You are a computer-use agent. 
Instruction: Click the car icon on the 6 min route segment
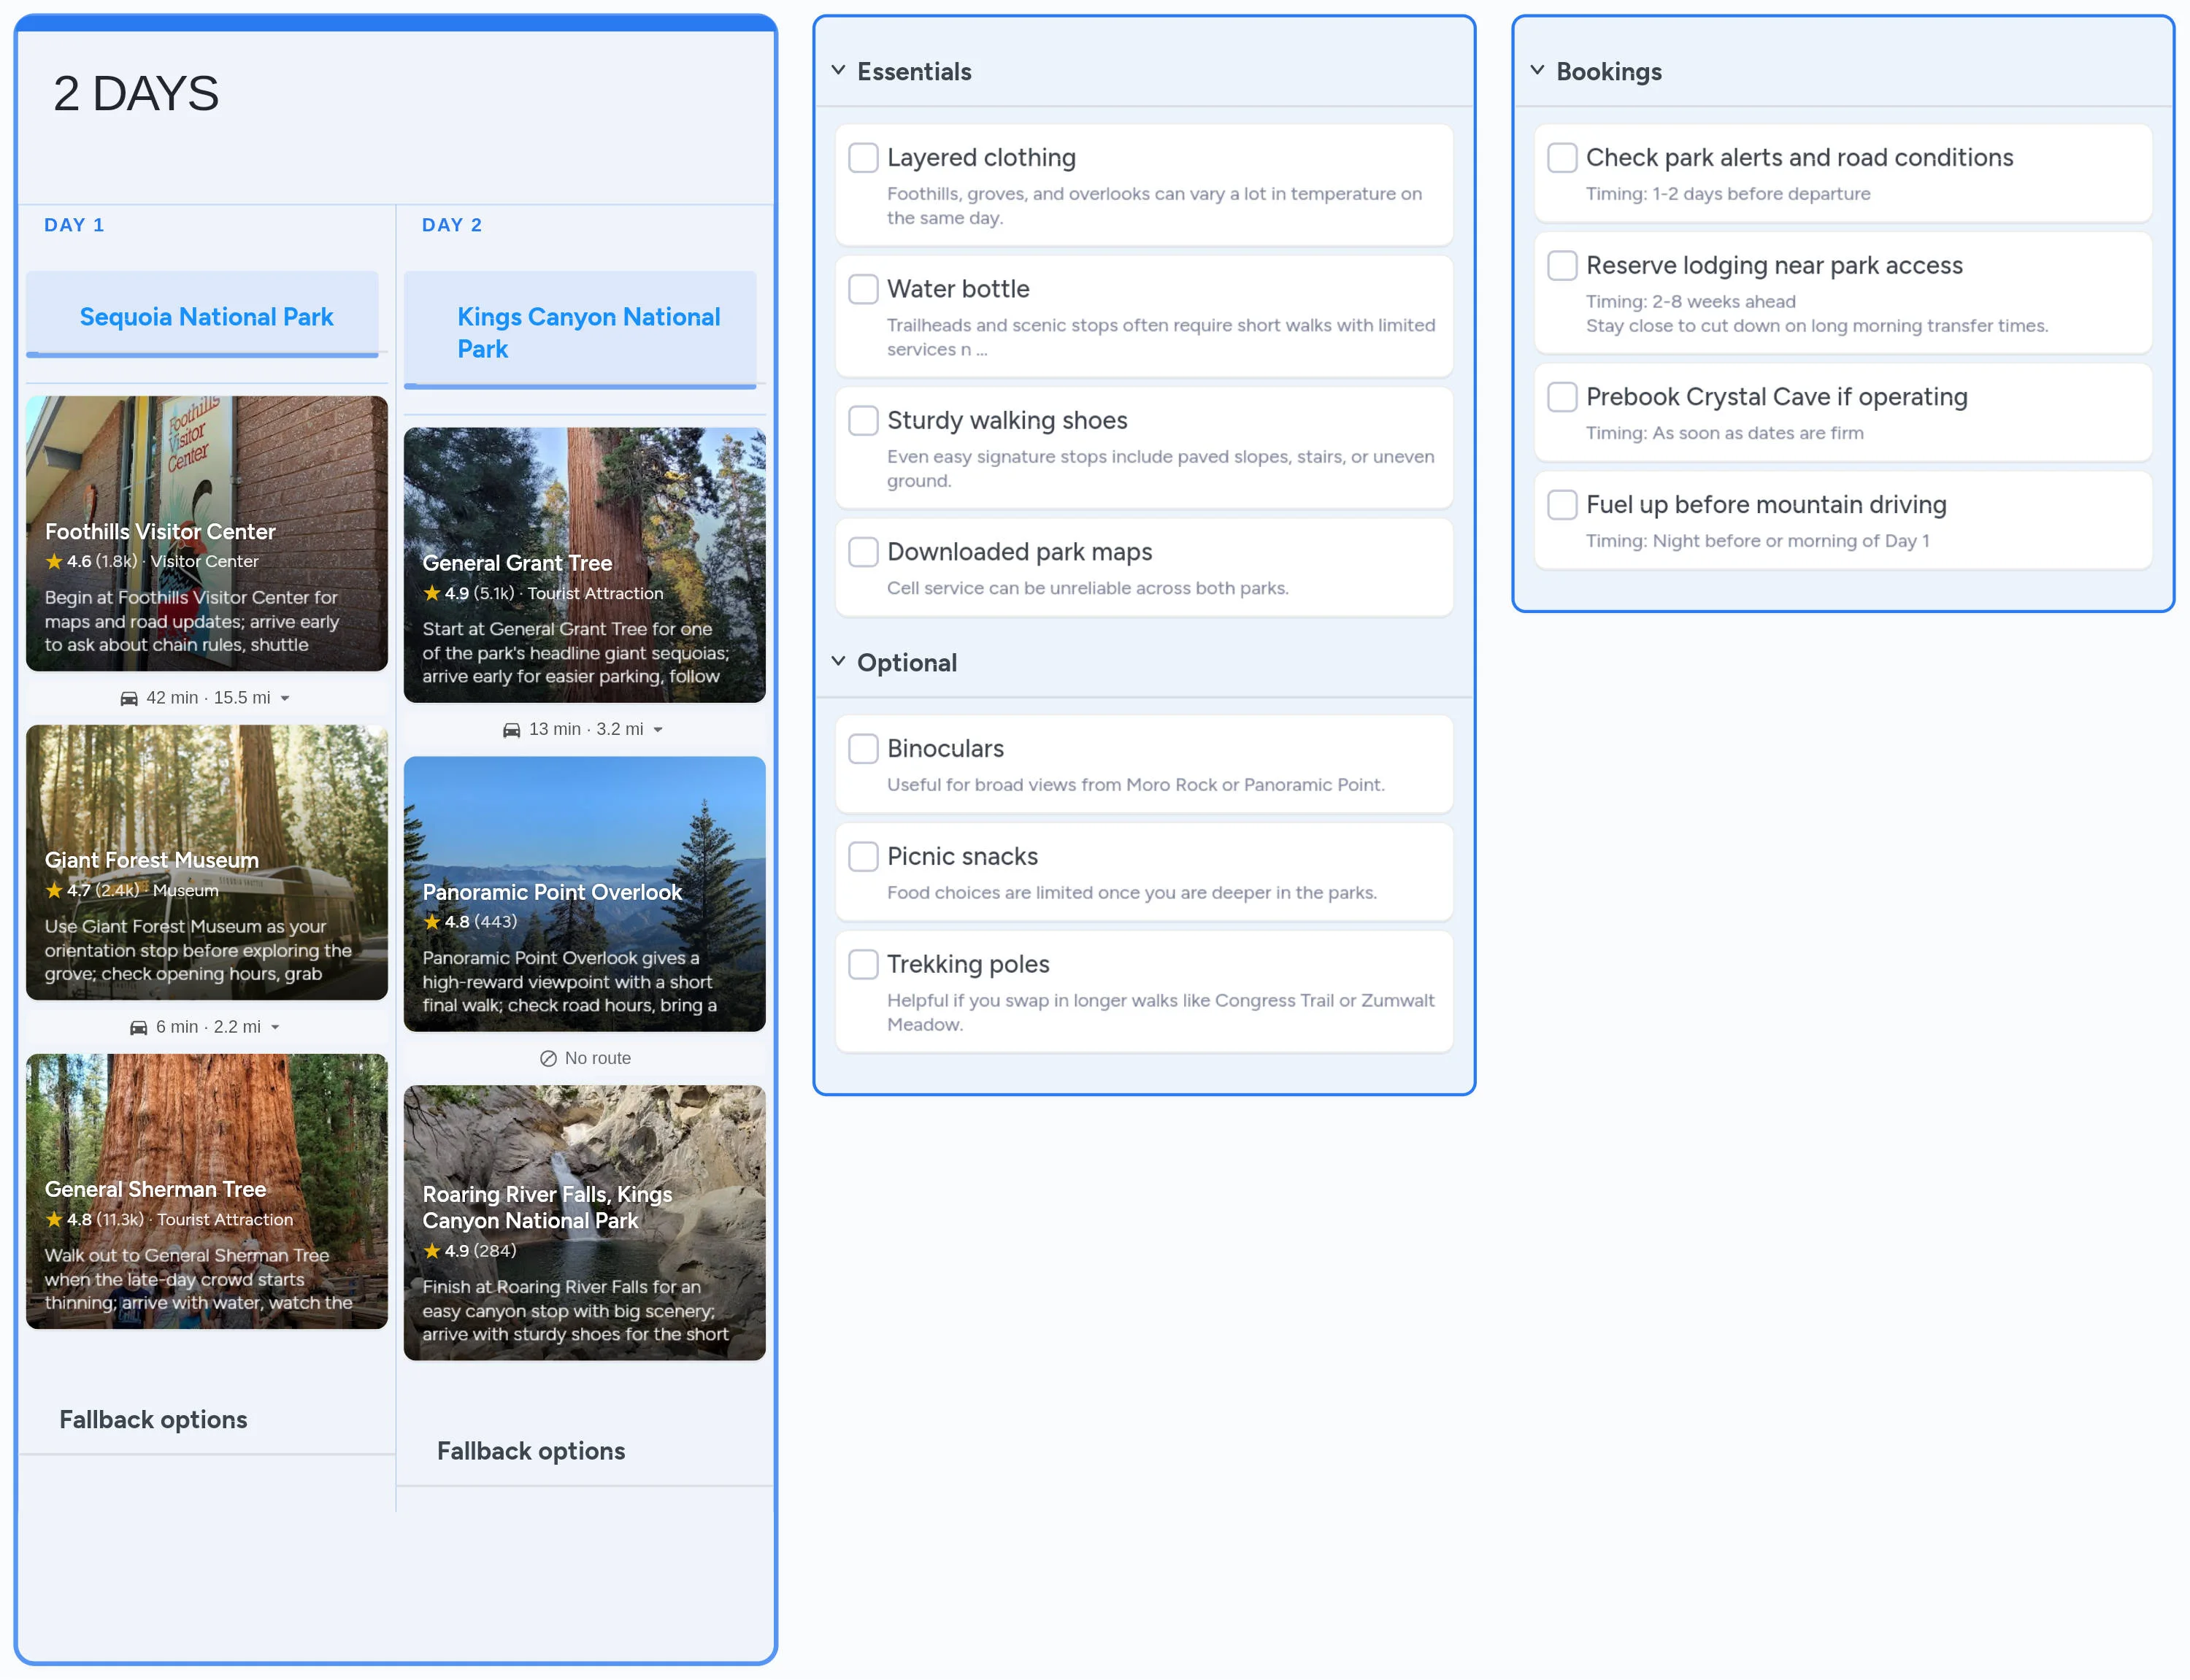click(138, 1027)
